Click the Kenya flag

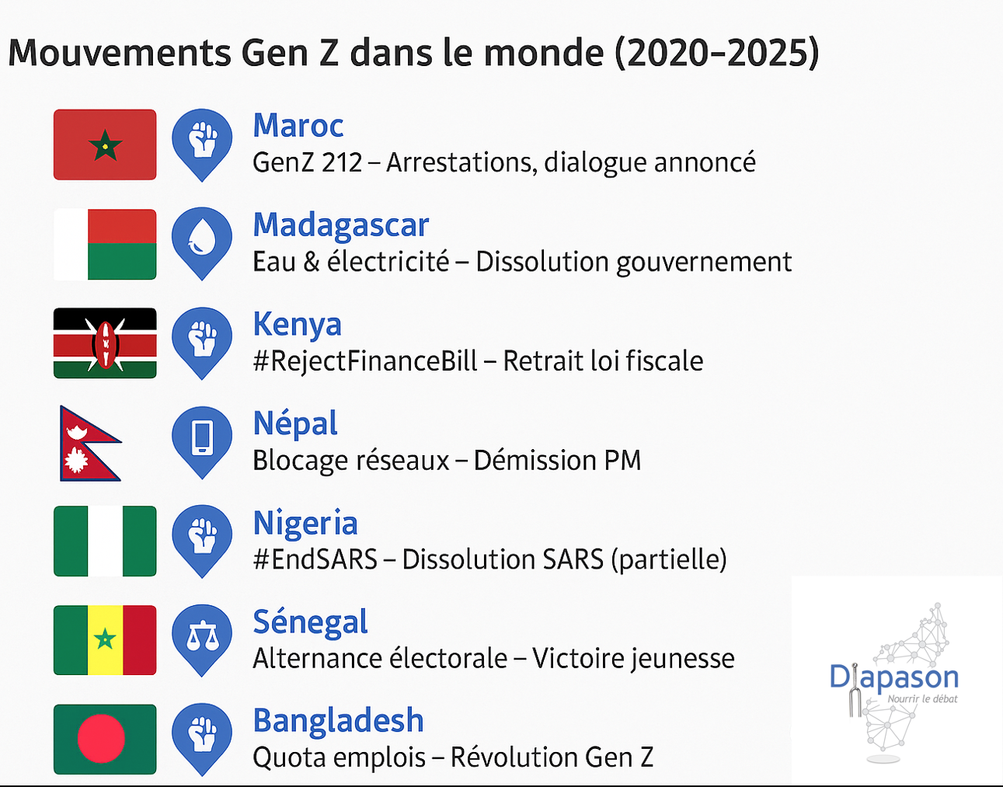(105, 343)
